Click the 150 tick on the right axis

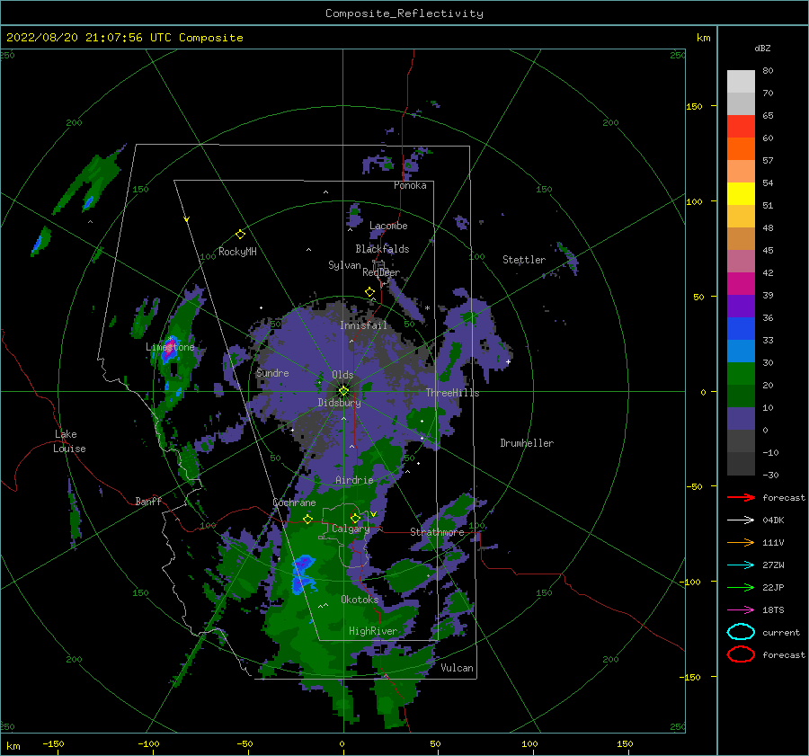pos(695,106)
